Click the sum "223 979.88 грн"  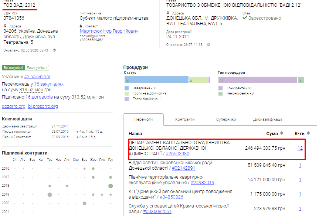click(269, 209)
